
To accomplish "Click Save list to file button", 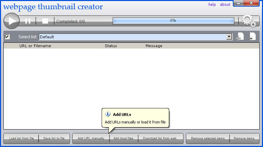I will tap(54, 138).
